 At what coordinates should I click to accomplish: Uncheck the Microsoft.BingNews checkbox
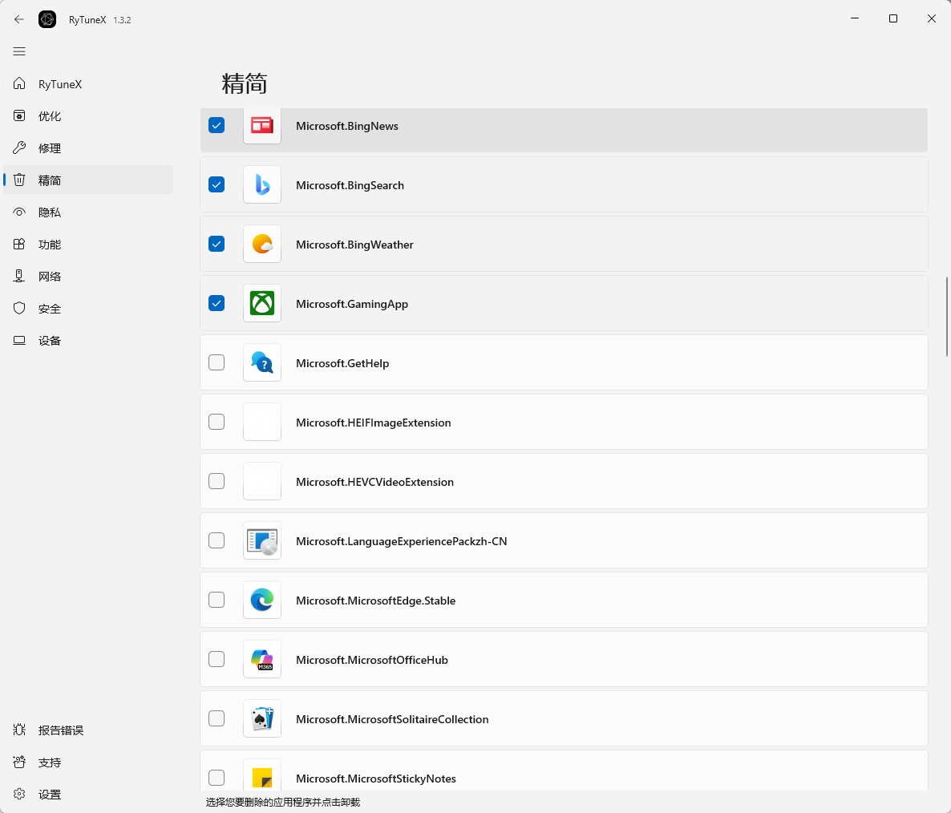tap(217, 125)
